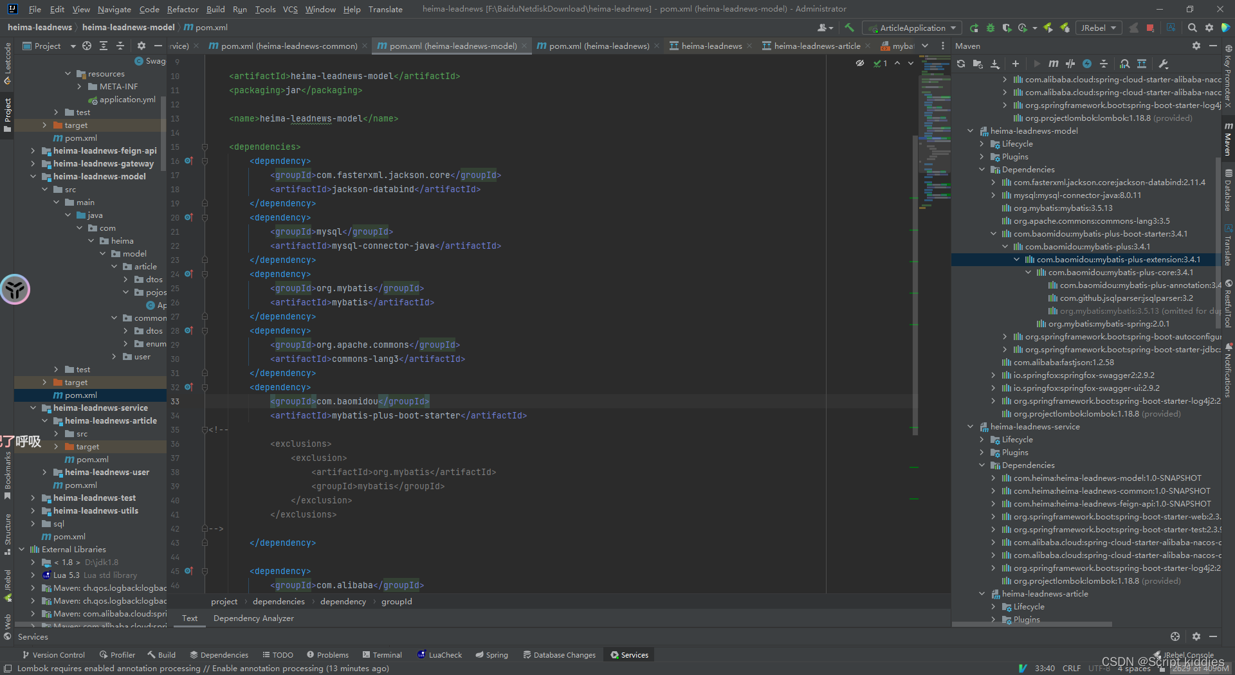Image resolution: width=1235 pixels, height=675 pixels.
Task: Open the Navigate menu
Action: [114, 9]
